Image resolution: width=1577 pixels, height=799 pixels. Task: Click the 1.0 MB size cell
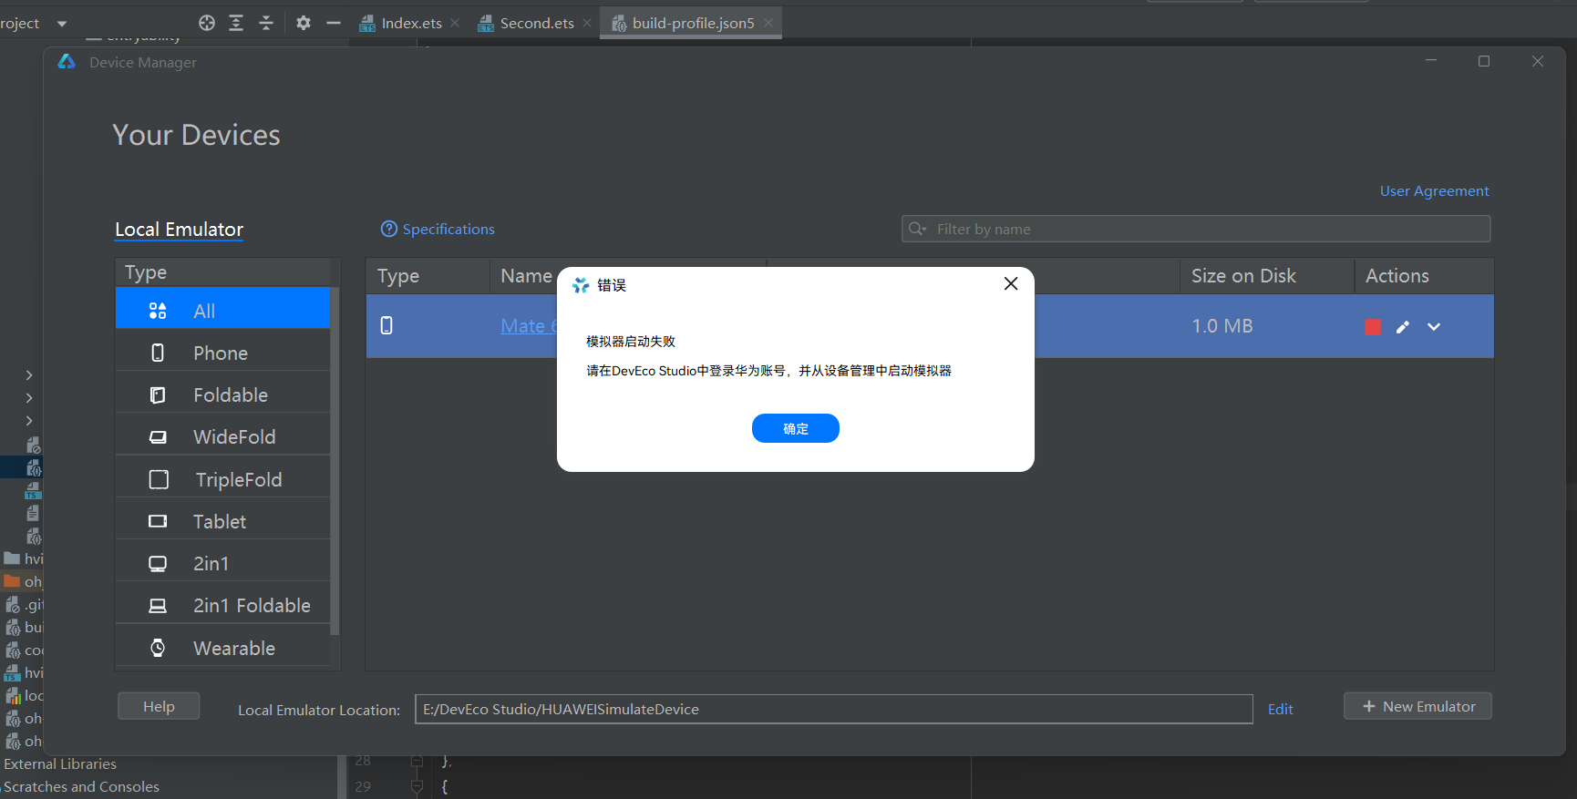pyautogui.click(x=1222, y=325)
